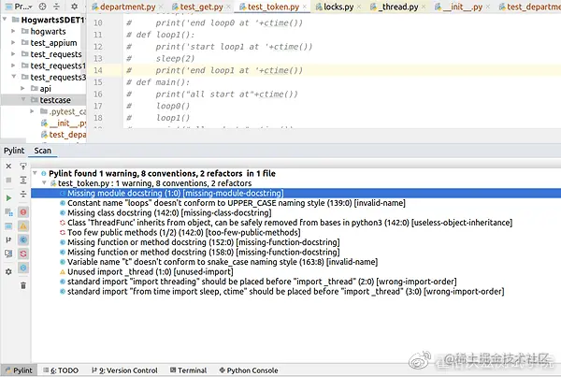Close the department.py tab

pyautogui.click(x=161, y=7)
